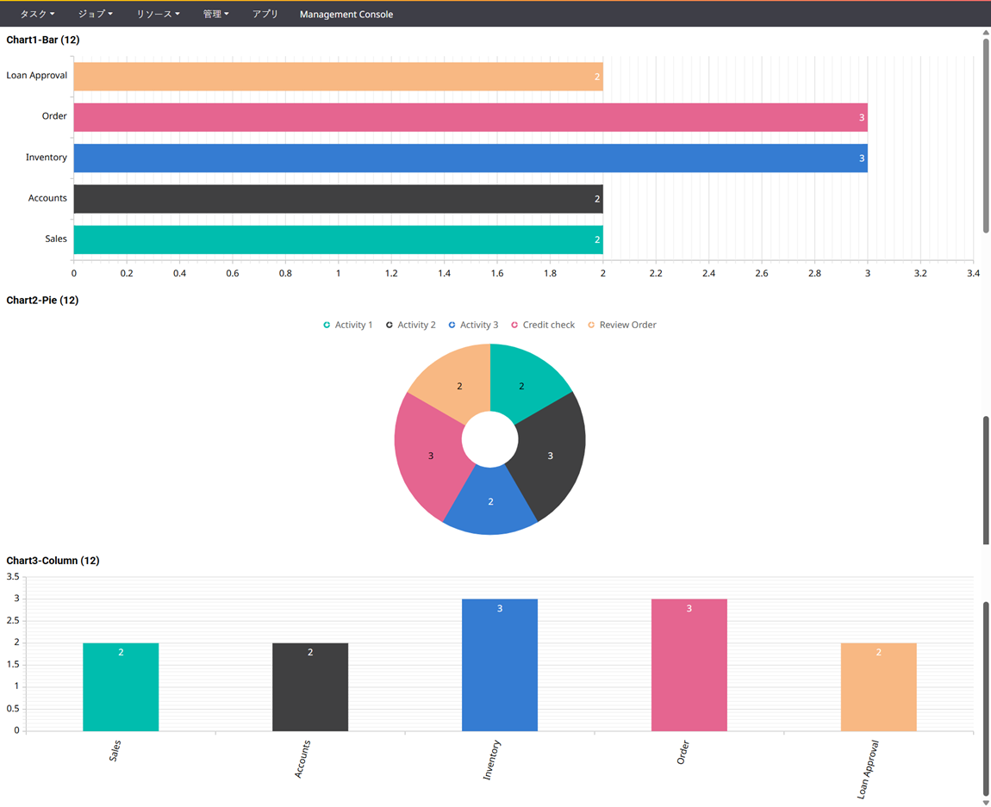This screenshot has height=807, width=991.
Task: Click the pink Order bar in Chart1
Action: 470,117
